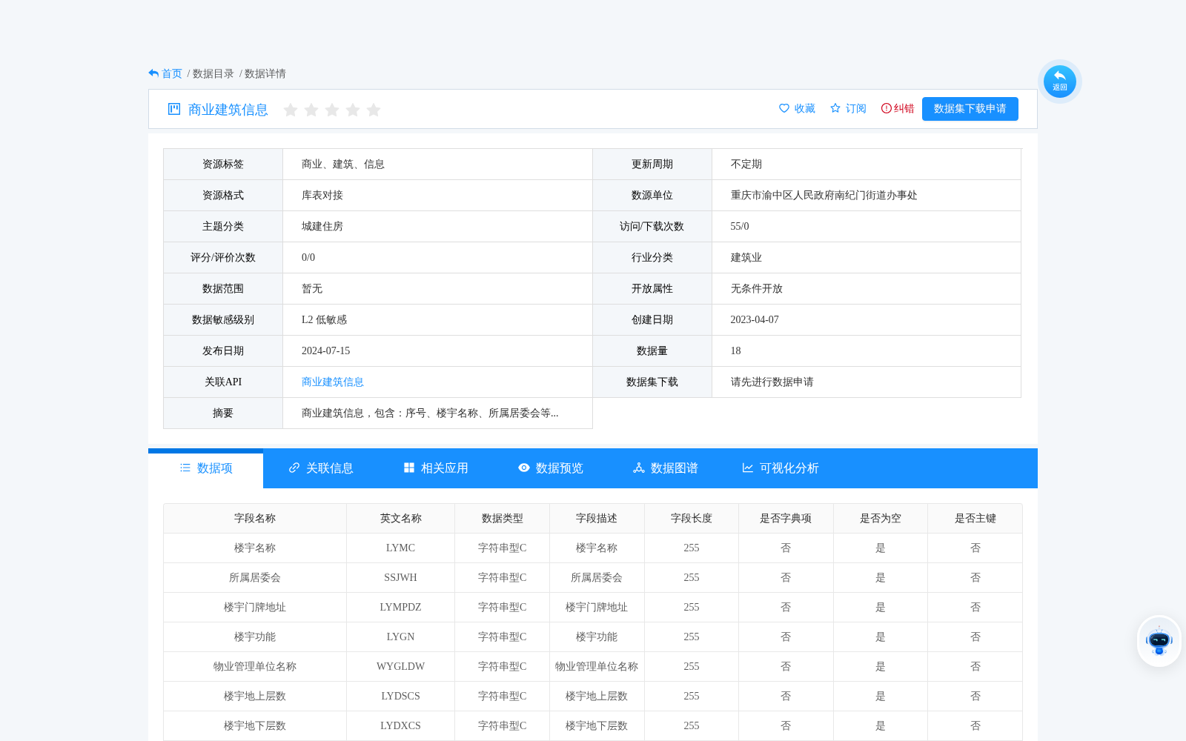The image size is (1186, 741).
Task: Switch to the 关联信息 tab
Action: pyautogui.click(x=320, y=468)
